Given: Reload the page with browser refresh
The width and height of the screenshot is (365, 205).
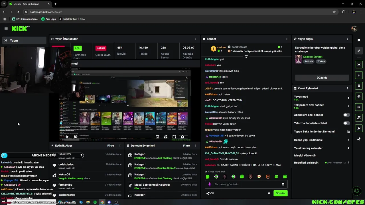Looking at the screenshot, I should coord(18,12).
